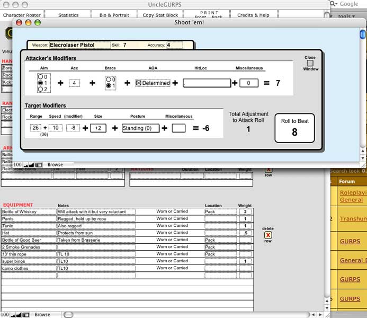This screenshot has width=367, height=318.
Task: Click 2 Smoke Grenades equipment name
Action: pos(29,247)
